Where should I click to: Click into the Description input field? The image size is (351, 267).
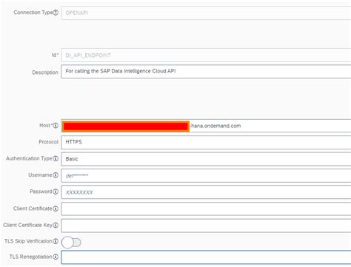pyautogui.click(x=206, y=72)
